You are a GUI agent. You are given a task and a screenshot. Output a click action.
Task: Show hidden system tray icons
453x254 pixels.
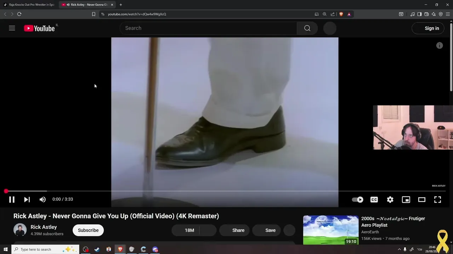coord(399,249)
